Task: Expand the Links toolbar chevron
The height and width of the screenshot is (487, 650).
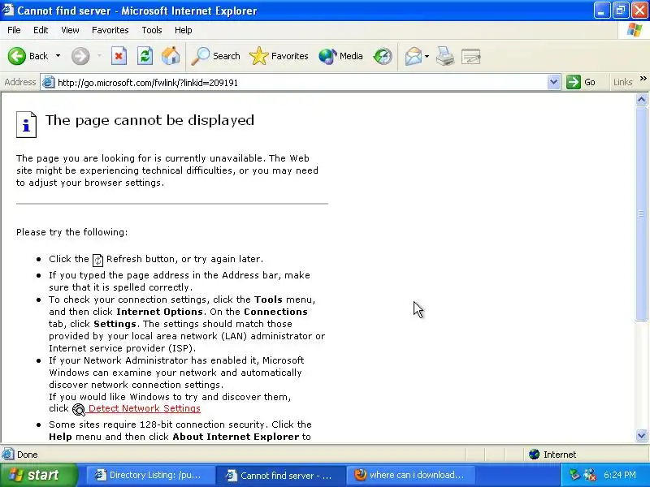Action: 643,78
